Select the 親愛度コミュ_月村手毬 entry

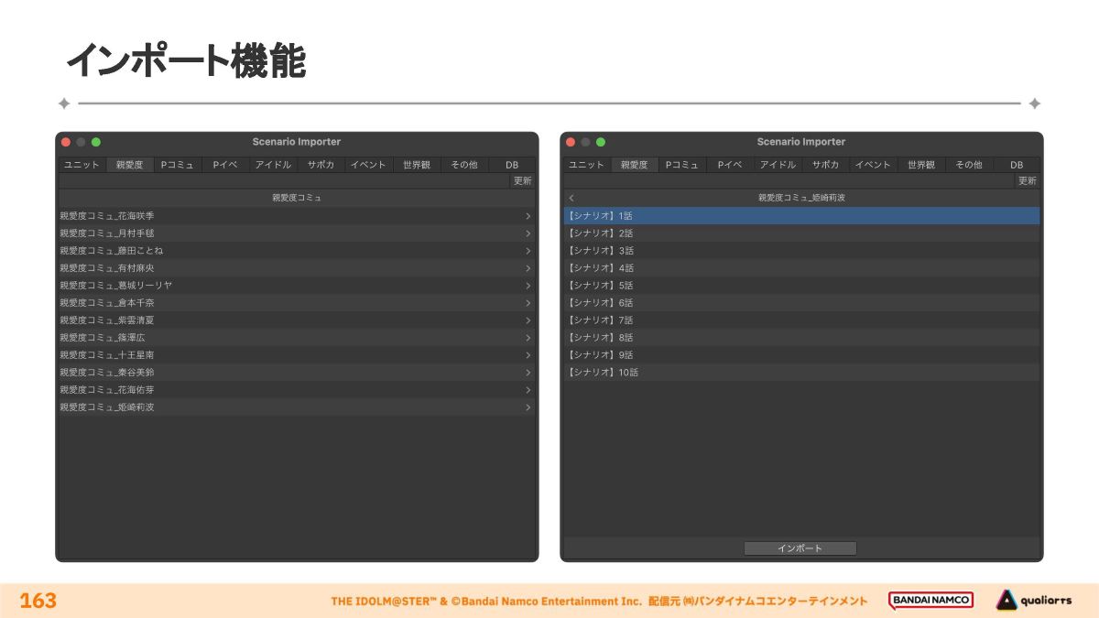(107, 233)
